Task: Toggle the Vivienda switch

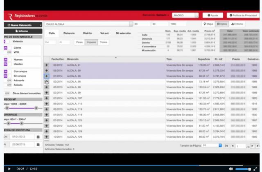Action: click(x=7, y=41)
